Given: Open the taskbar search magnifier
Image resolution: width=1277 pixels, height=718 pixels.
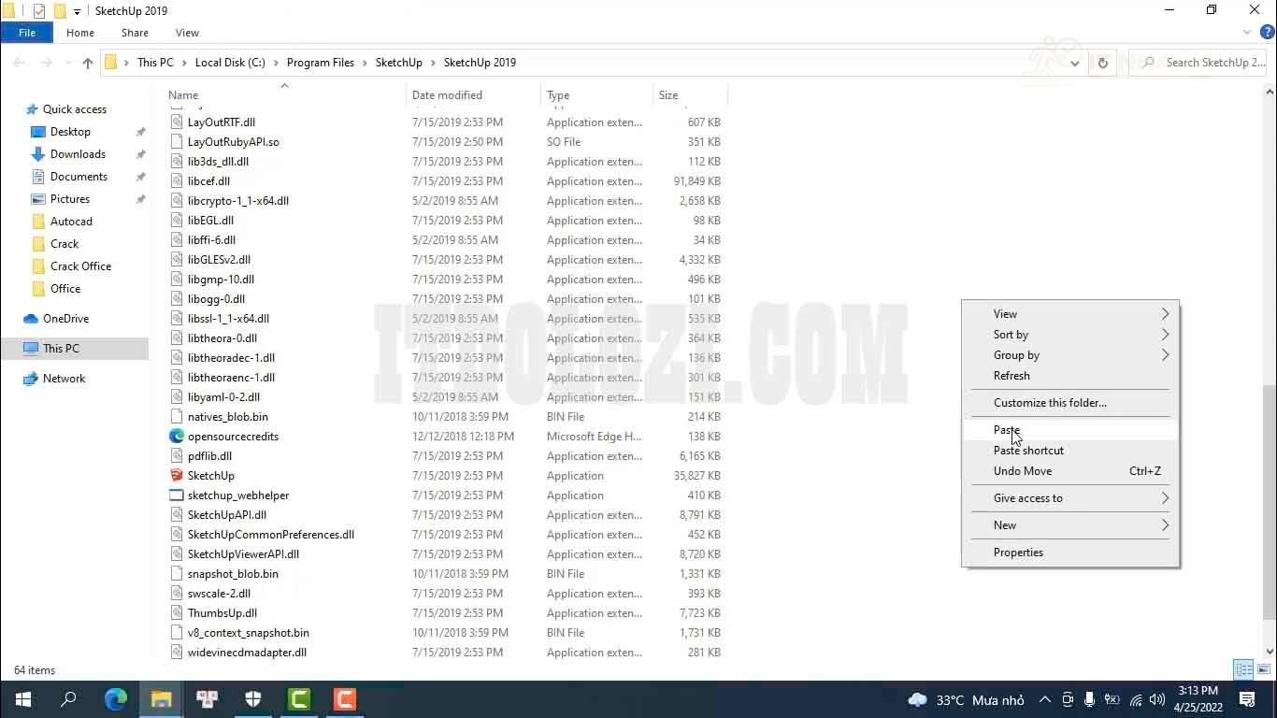Looking at the screenshot, I should point(68,699).
